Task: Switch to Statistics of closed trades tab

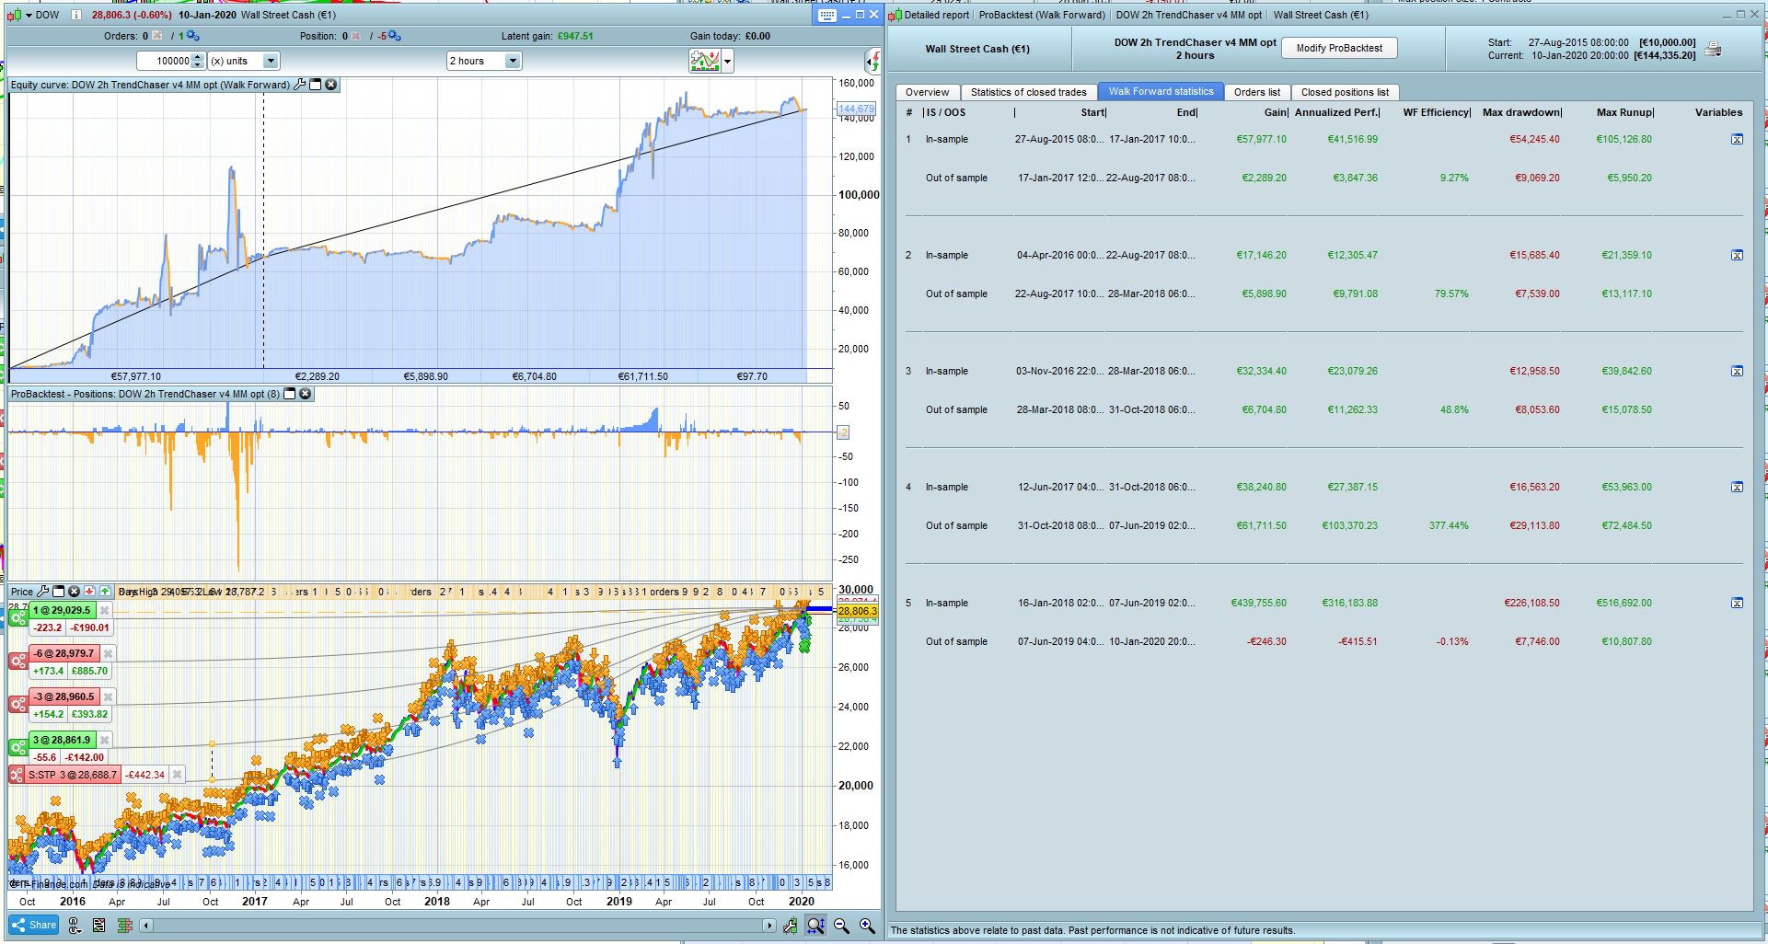Action: coord(1028,92)
